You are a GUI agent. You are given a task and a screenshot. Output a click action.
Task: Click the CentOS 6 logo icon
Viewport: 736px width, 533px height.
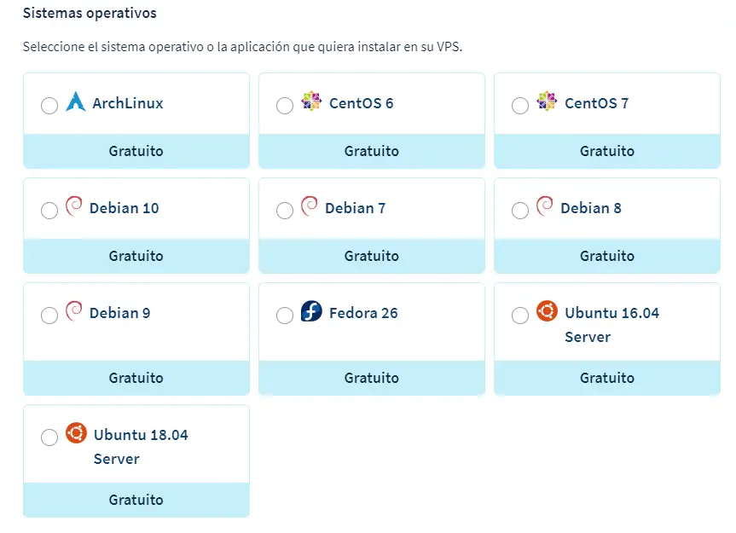[x=311, y=102]
